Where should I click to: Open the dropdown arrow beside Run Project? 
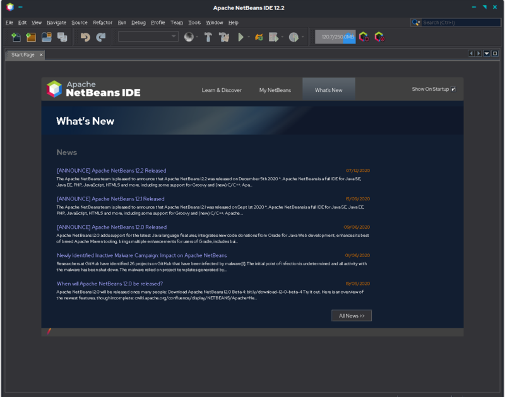coord(249,37)
